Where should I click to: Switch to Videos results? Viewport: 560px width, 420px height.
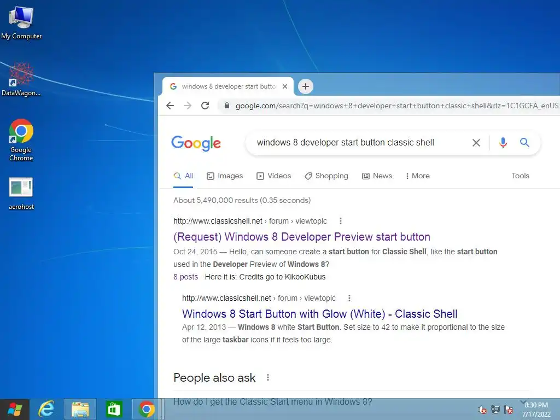273,176
